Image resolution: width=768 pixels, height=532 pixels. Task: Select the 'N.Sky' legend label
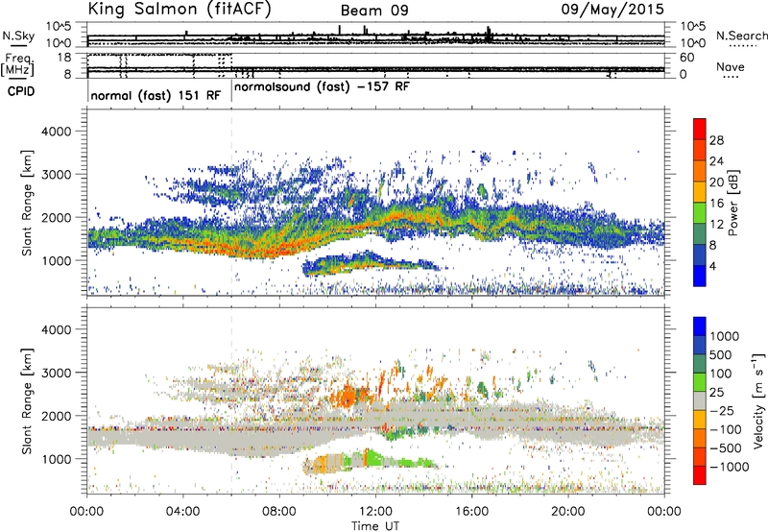point(18,36)
